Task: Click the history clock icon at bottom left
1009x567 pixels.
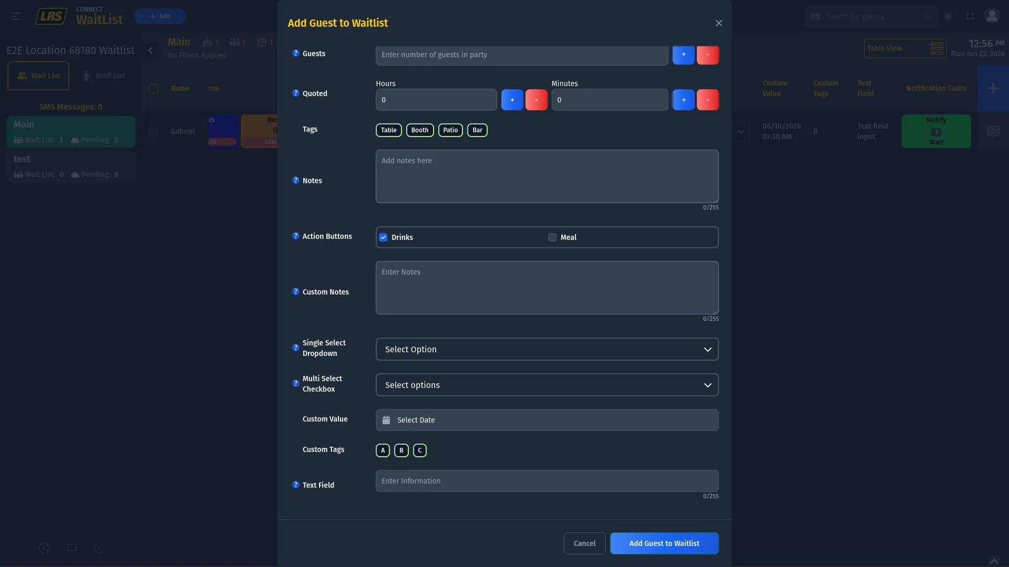Action: [x=44, y=548]
